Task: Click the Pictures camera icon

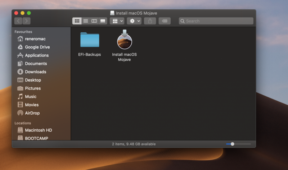Action: click(x=20, y=88)
